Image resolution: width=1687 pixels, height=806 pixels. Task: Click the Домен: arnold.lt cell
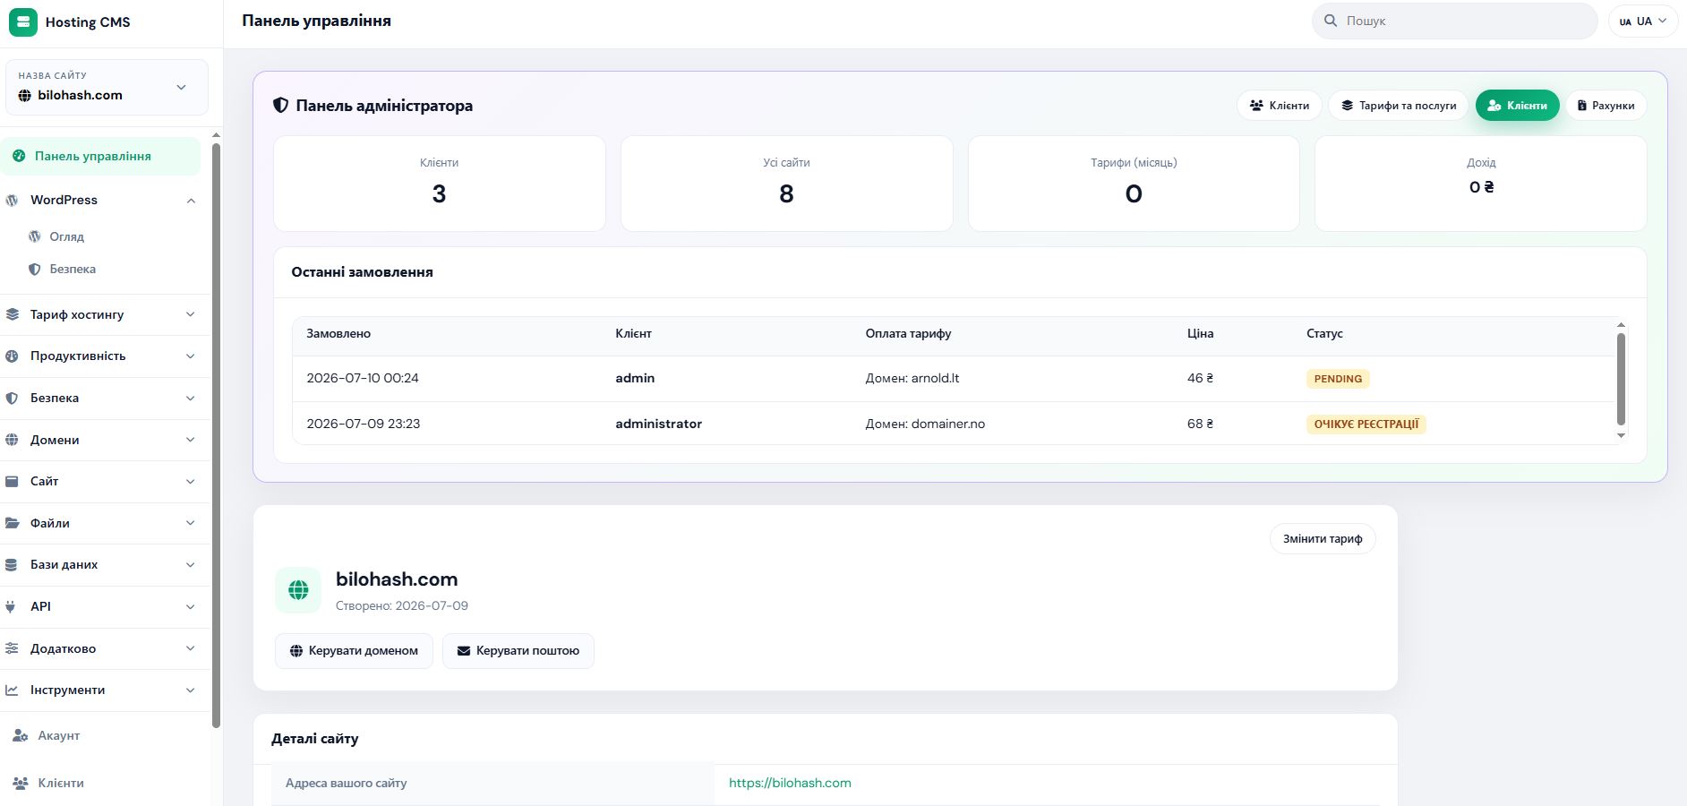pyautogui.click(x=912, y=378)
